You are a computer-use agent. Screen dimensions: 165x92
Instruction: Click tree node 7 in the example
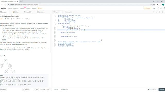pyautogui.click(x=5, y=61)
